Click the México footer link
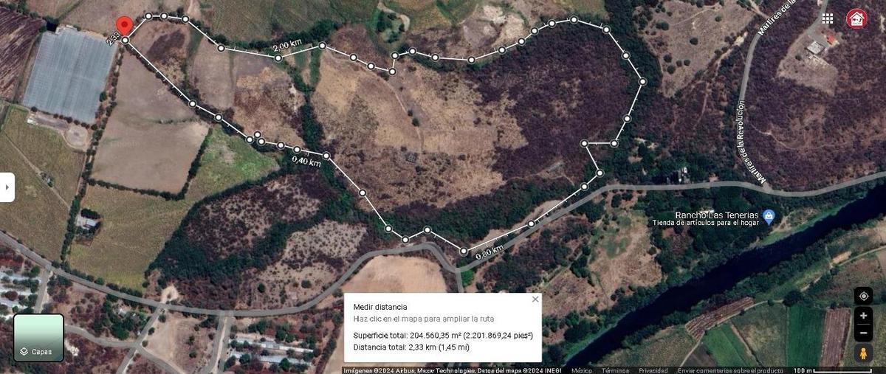Image resolution: width=886 pixels, height=374 pixels. [583, 370]
